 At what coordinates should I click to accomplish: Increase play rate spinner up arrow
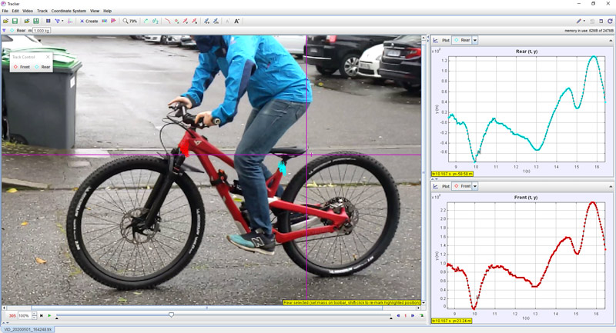pos(34,314)
